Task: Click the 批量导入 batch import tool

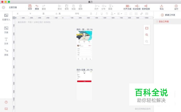Action: (x=6, y=17)
